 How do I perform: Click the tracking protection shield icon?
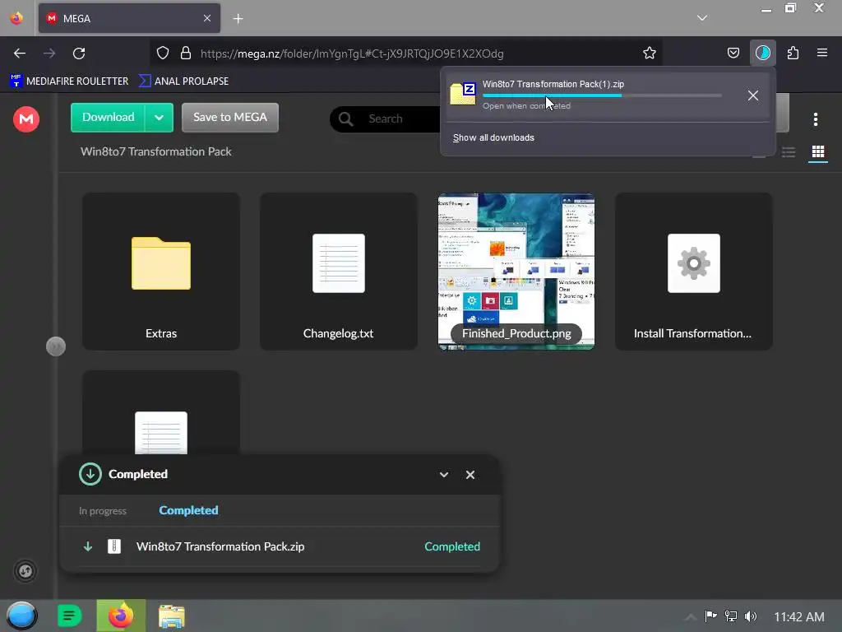163,53
